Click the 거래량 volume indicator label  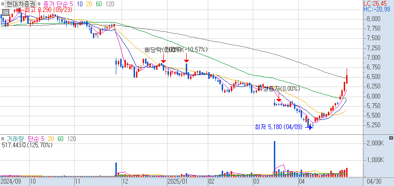tap(15, 139)
